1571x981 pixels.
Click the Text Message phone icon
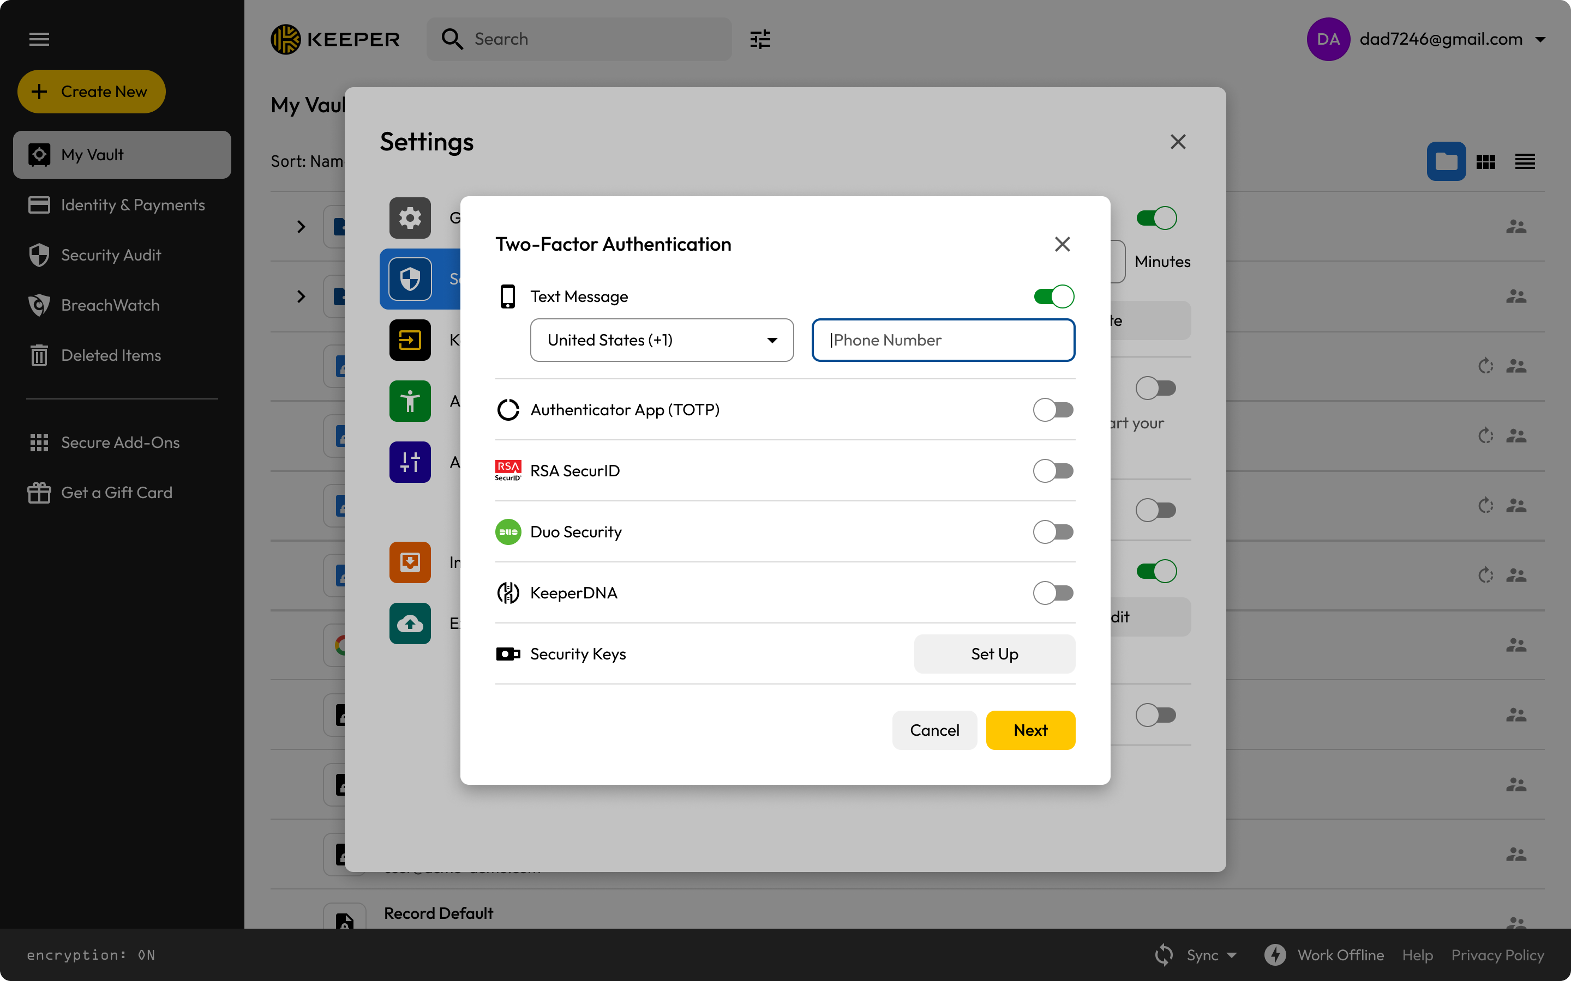click(508, 296)
